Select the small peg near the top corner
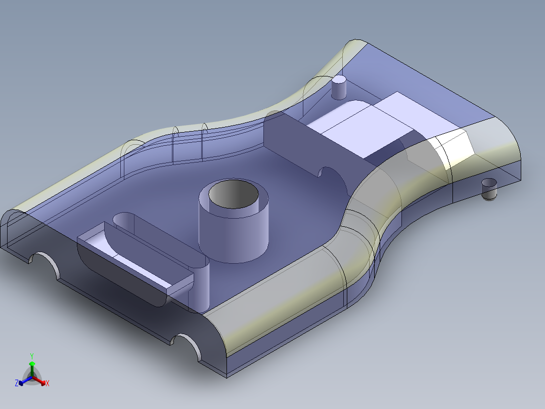 click(x=339, y=87)
